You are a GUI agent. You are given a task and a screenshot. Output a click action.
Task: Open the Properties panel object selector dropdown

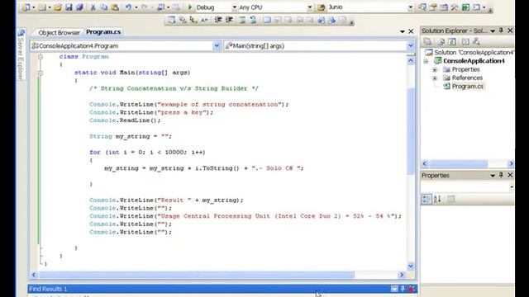click(512, 187)
